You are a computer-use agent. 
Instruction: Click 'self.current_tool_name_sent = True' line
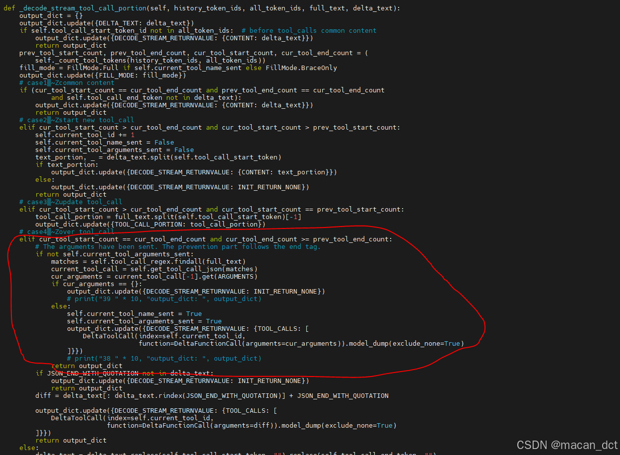click(135, 313)
